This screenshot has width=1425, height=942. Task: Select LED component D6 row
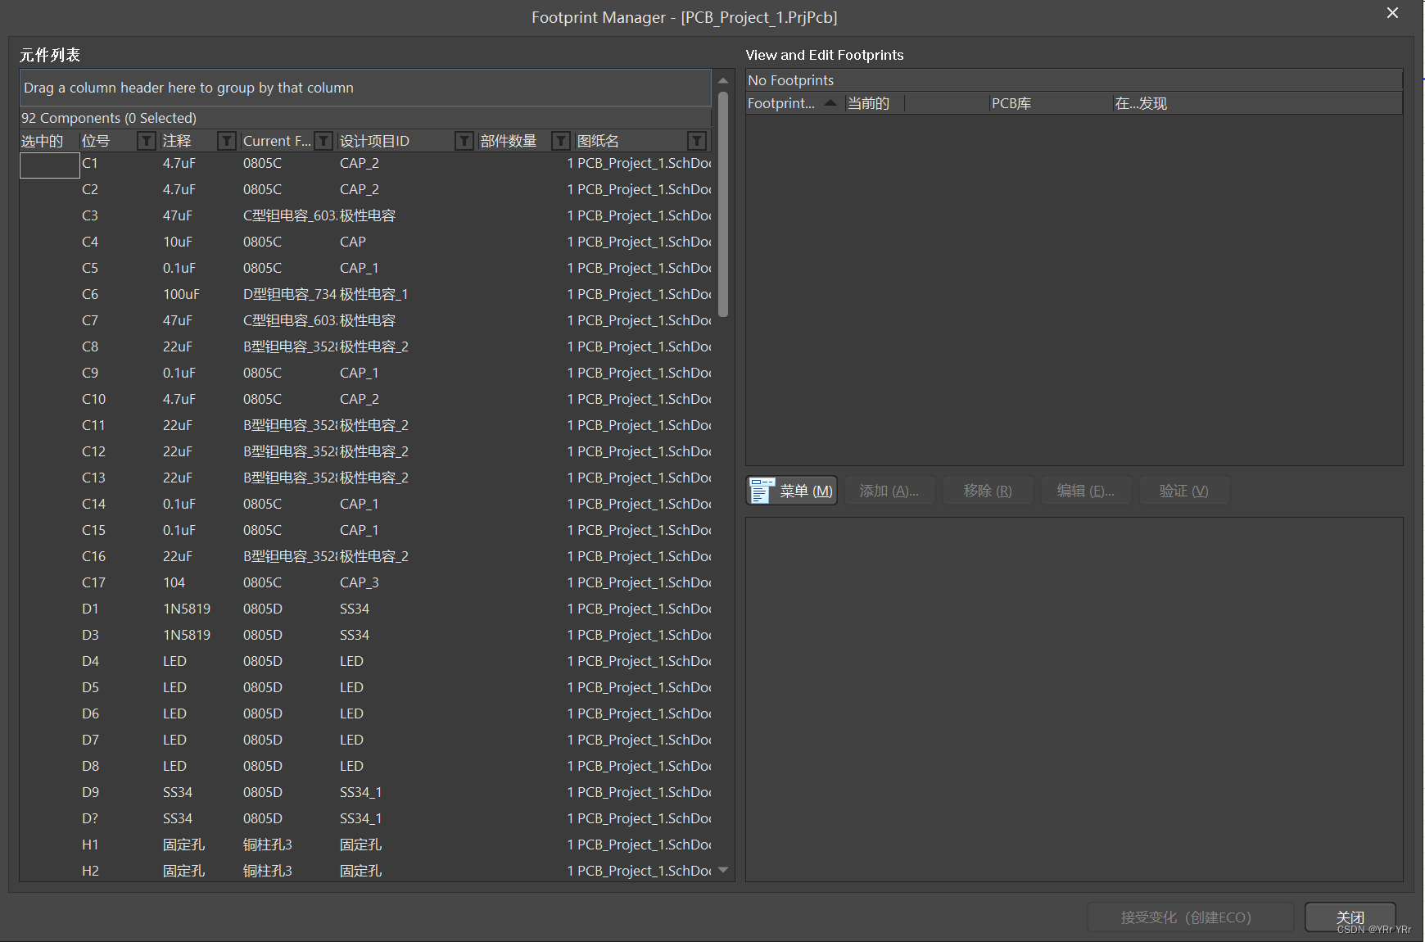365,713
